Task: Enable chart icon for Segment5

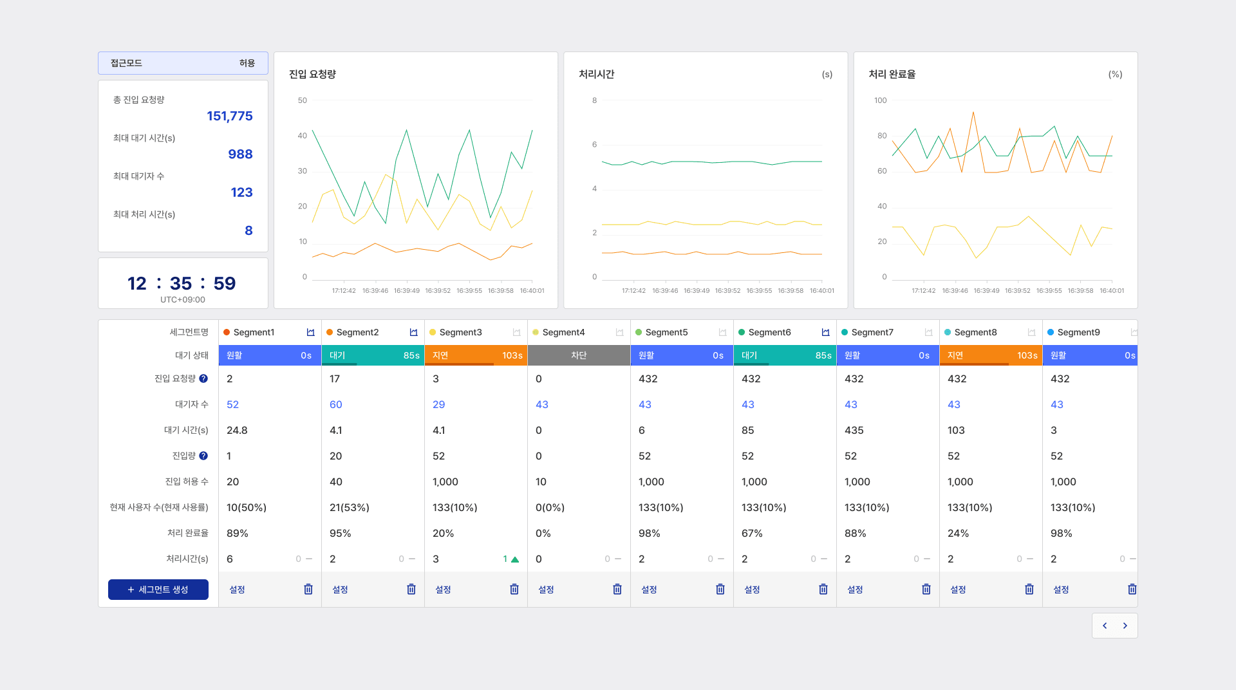Action: (722, 333)
